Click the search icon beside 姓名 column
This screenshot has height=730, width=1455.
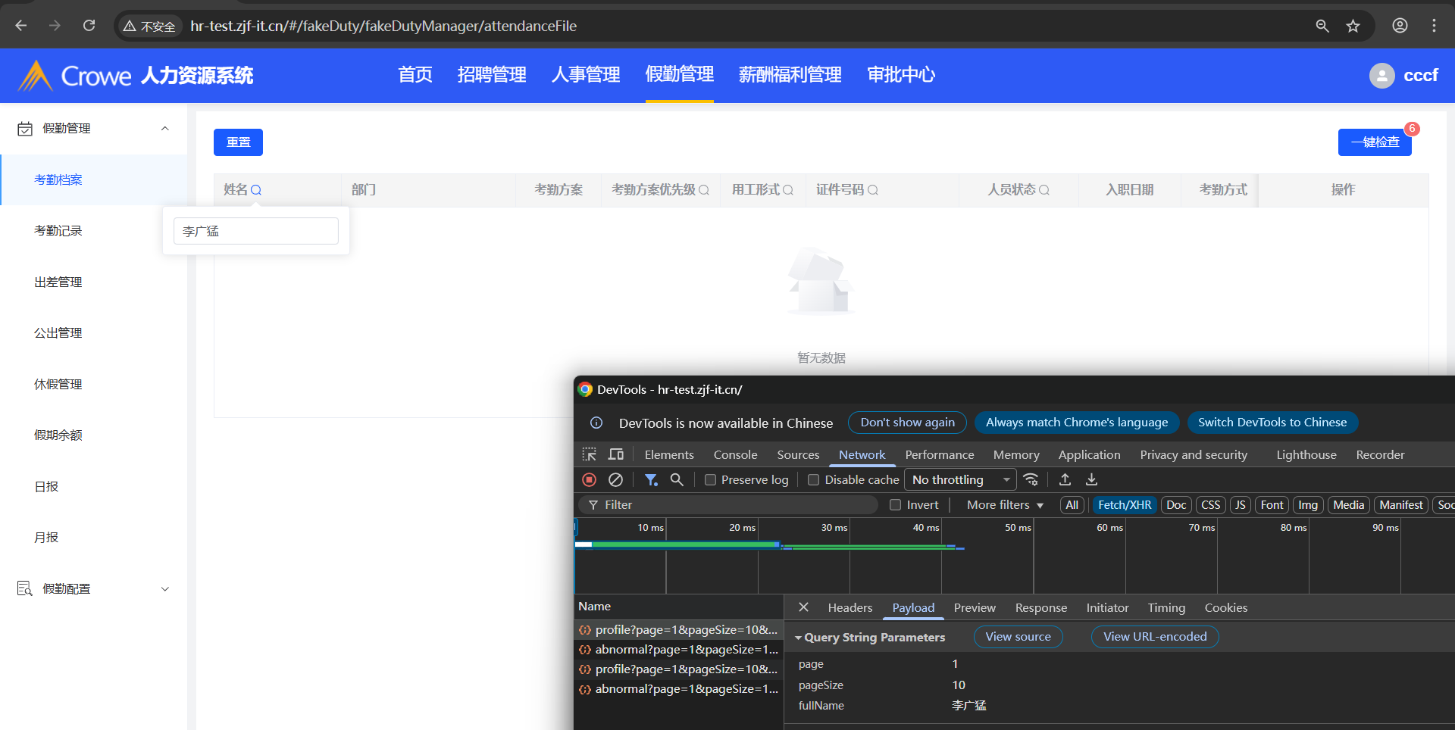coord(256,190)
